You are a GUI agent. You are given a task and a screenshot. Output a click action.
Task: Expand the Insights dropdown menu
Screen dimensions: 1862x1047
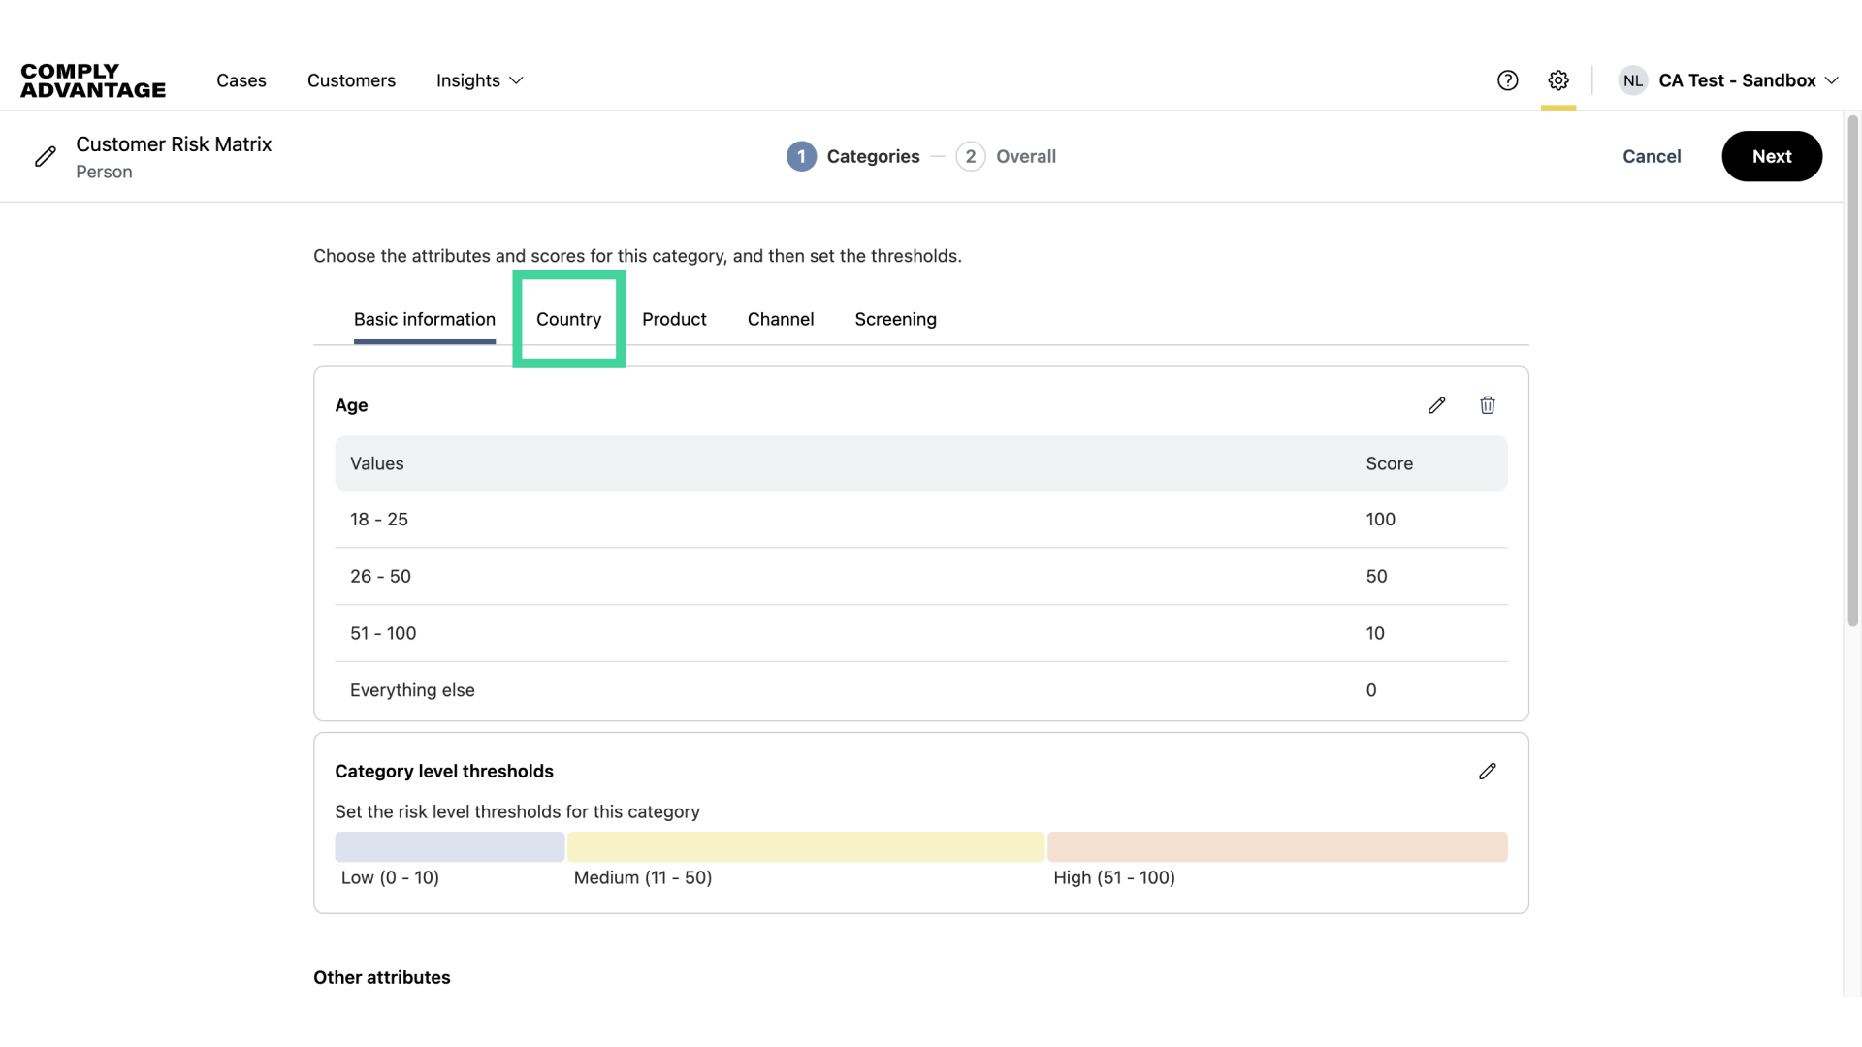tap(479, 80)
